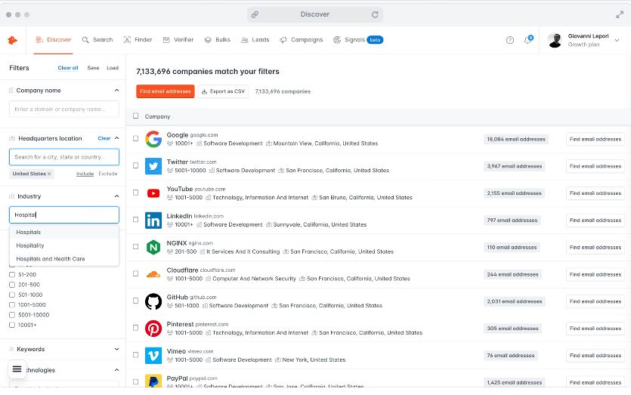
Task: Click Clear all filters link
Action: (x=68, y=68)
